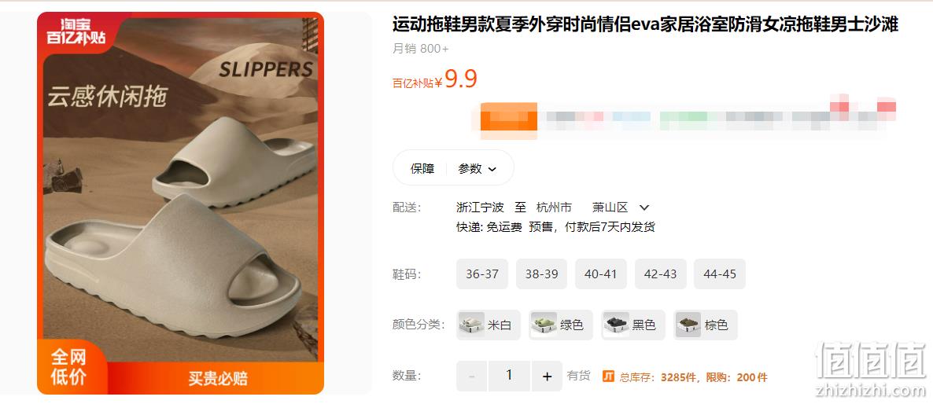933x404 pixels.
Task: Select shoe size 38-39
Action: tap(541, 274)
